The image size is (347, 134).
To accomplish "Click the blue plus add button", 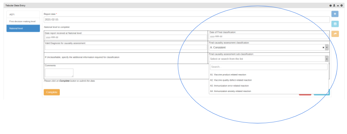I will tap(335, 14).
